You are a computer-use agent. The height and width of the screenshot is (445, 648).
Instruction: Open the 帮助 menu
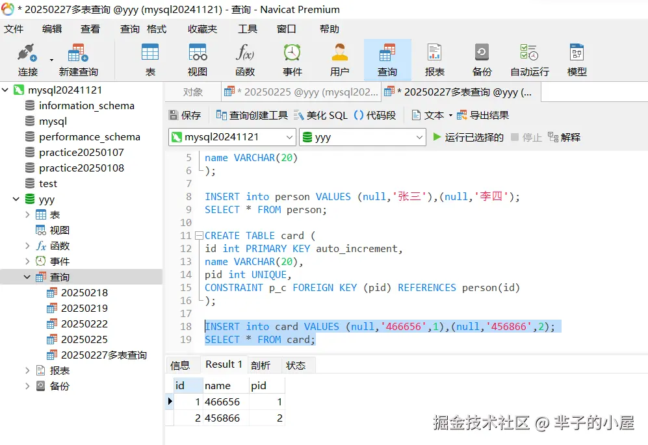tap(330, 29)
